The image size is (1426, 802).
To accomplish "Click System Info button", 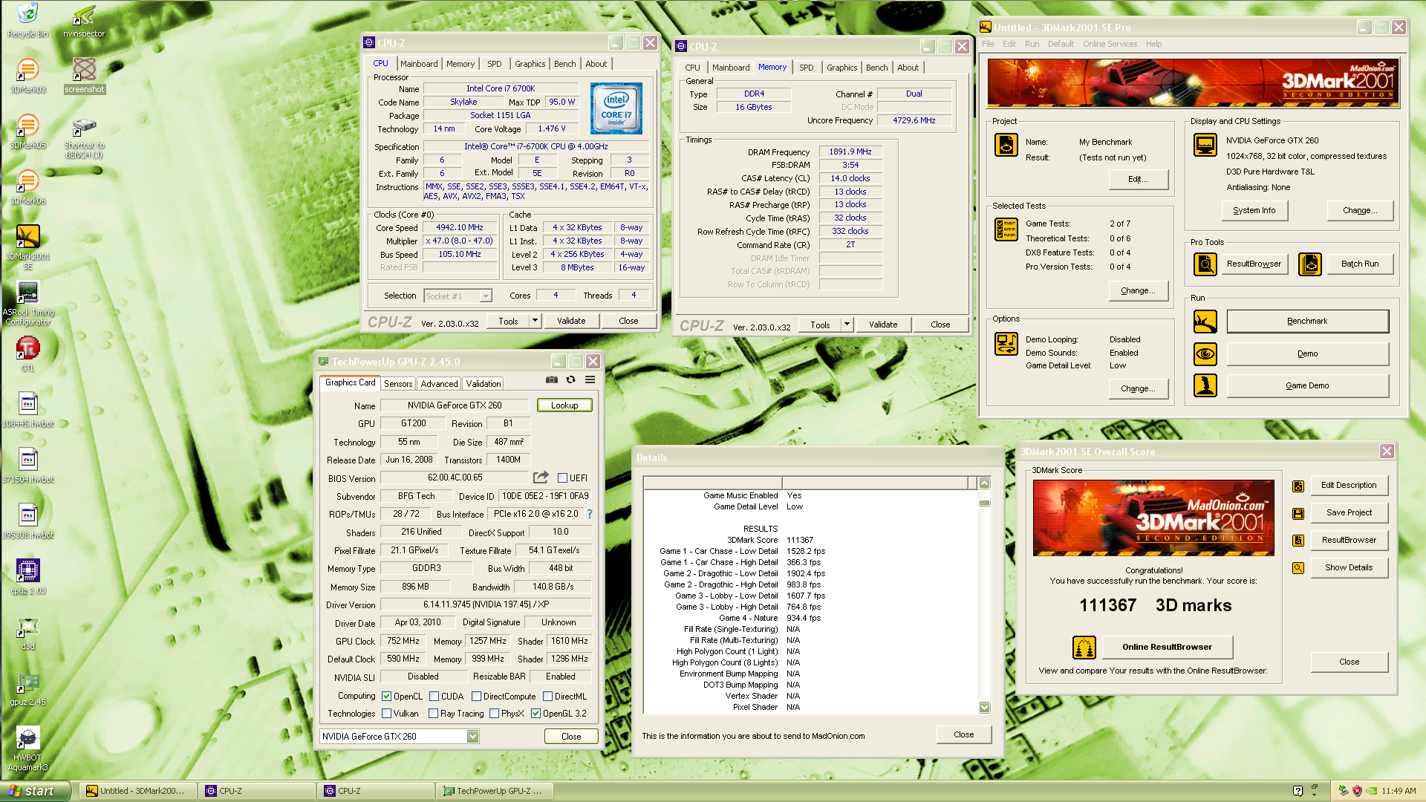I will tap(1254, 211).
